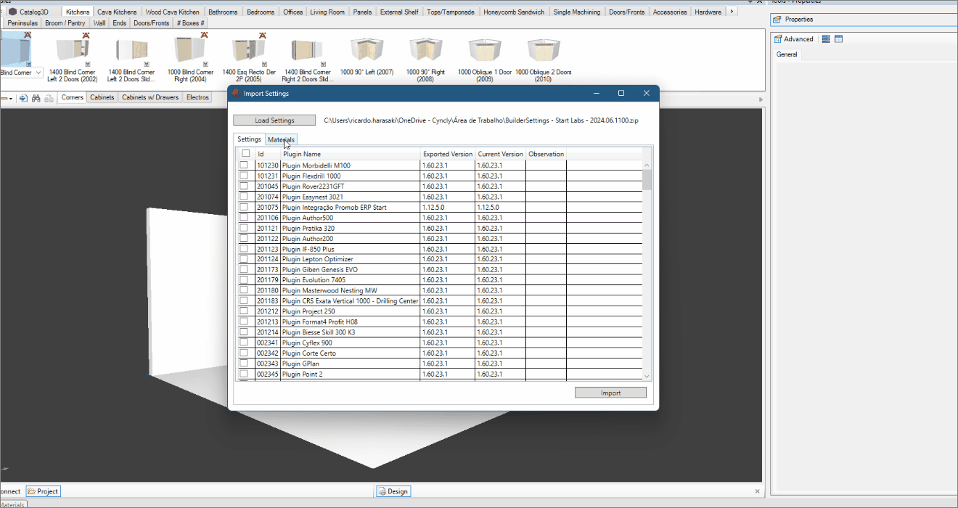Click the Project folder icon at the bottom
Image resolution: width=958 pixels, height=508 pixels.
pos(32,491)
